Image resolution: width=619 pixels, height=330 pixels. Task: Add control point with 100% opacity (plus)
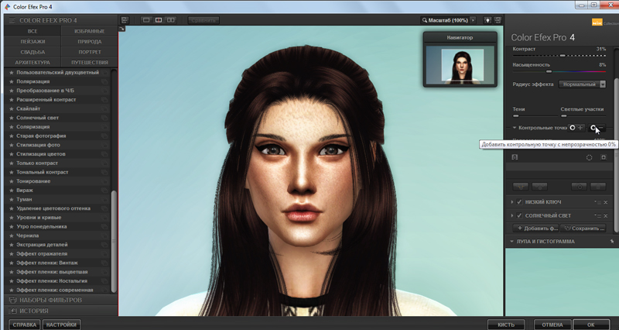click(x=576, y=128)
